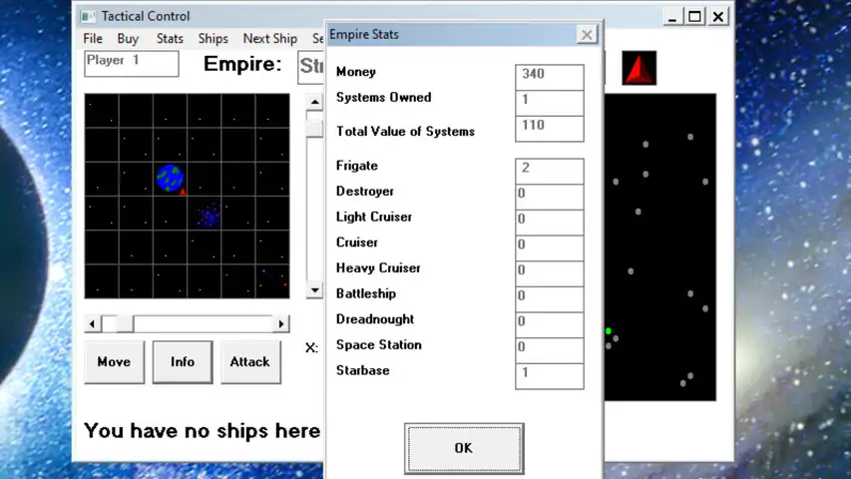Click the blue nebula cluster on the map
Screen dimensions: 851x479
point(209,215)
